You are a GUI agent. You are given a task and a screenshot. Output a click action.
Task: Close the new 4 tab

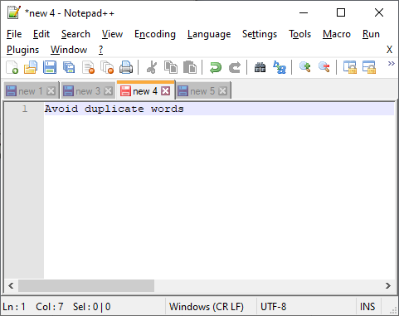(166, 91)
